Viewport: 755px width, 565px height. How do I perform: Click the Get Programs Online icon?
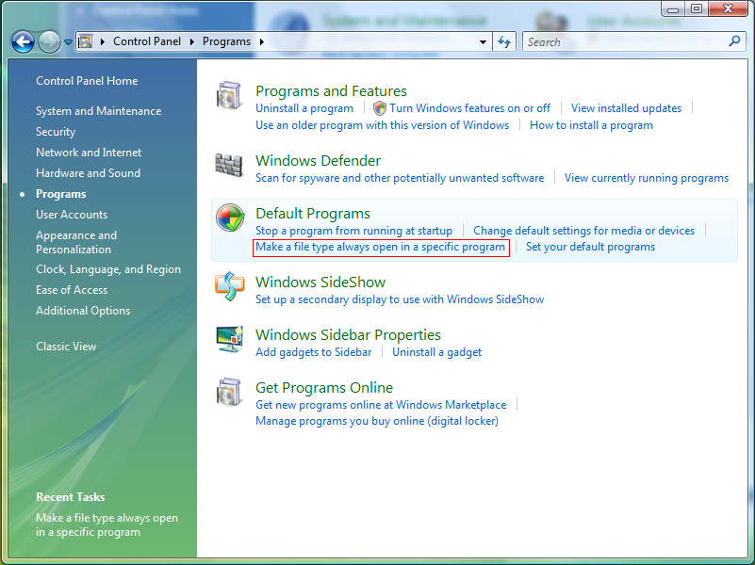229,392
